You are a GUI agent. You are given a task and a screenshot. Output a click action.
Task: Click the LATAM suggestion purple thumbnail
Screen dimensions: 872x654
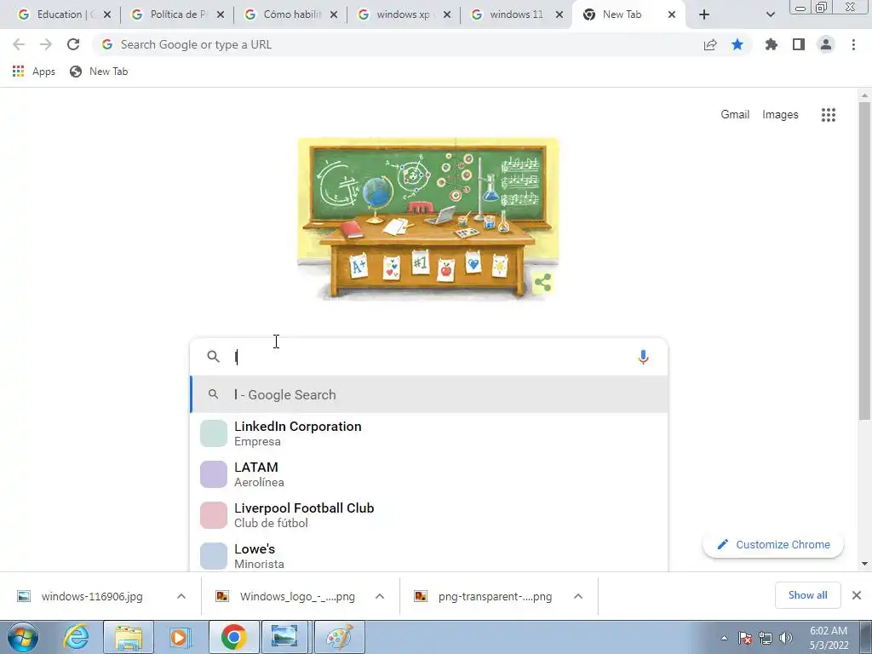214,474
